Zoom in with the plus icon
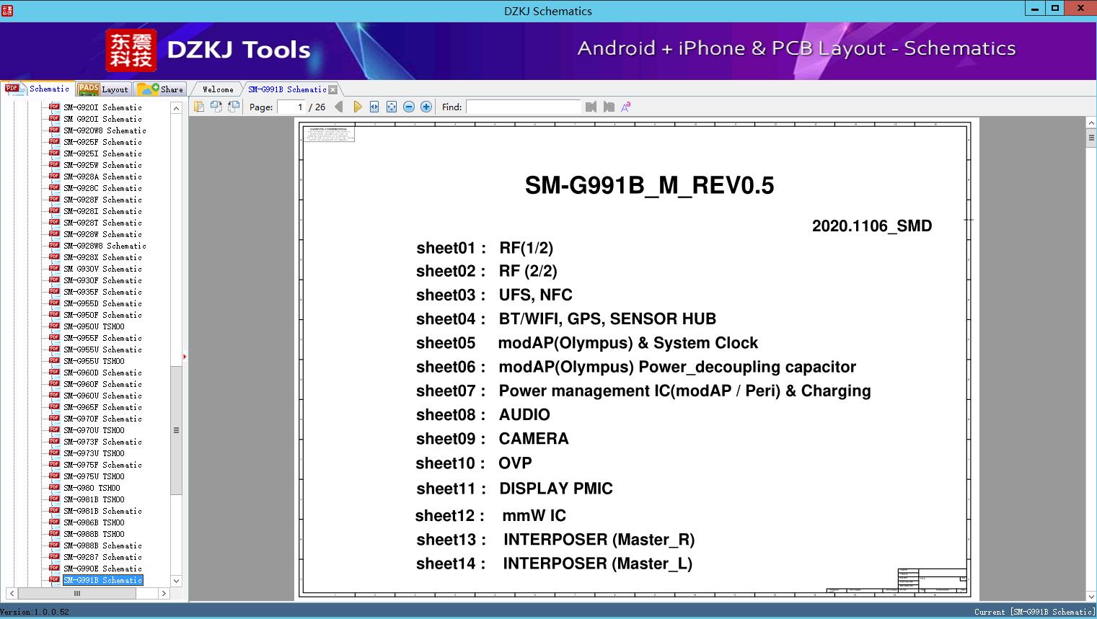Viewport: 1097px width, 619px height. 426,107
